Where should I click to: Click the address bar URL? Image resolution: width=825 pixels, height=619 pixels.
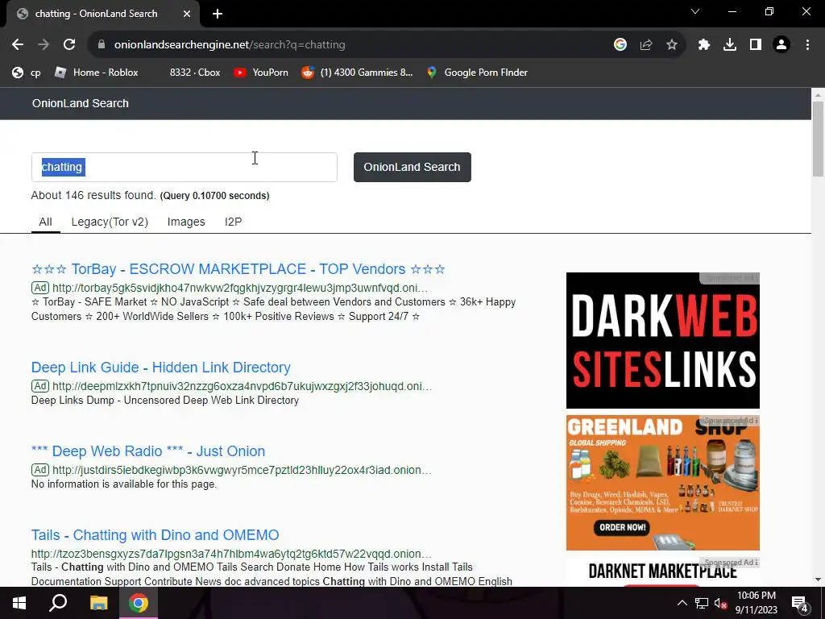230,45
